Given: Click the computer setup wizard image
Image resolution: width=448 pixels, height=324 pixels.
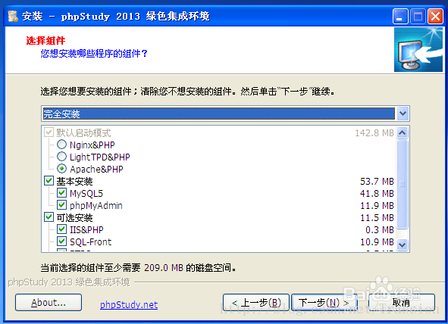Looking at the screenshot, I should click(418, 50).
